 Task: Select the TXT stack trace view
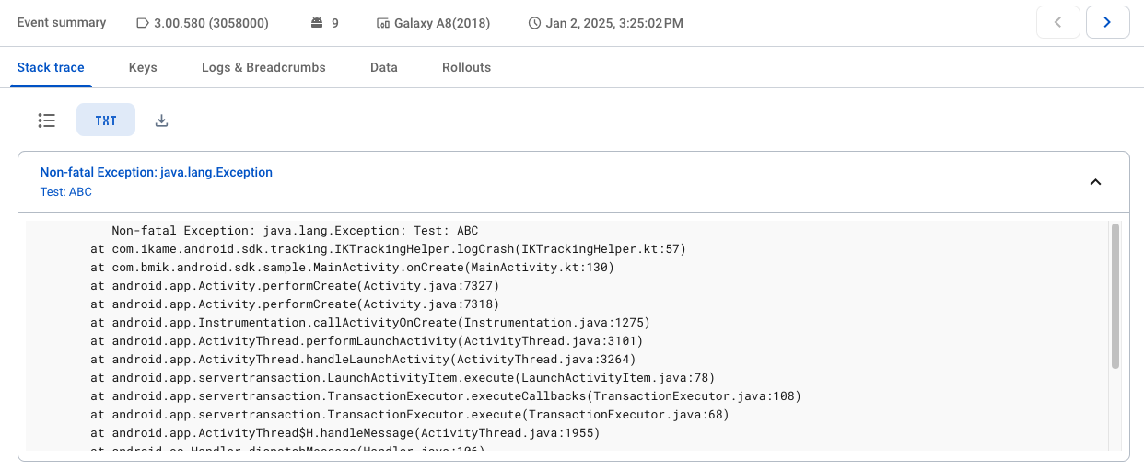[106, 120]
